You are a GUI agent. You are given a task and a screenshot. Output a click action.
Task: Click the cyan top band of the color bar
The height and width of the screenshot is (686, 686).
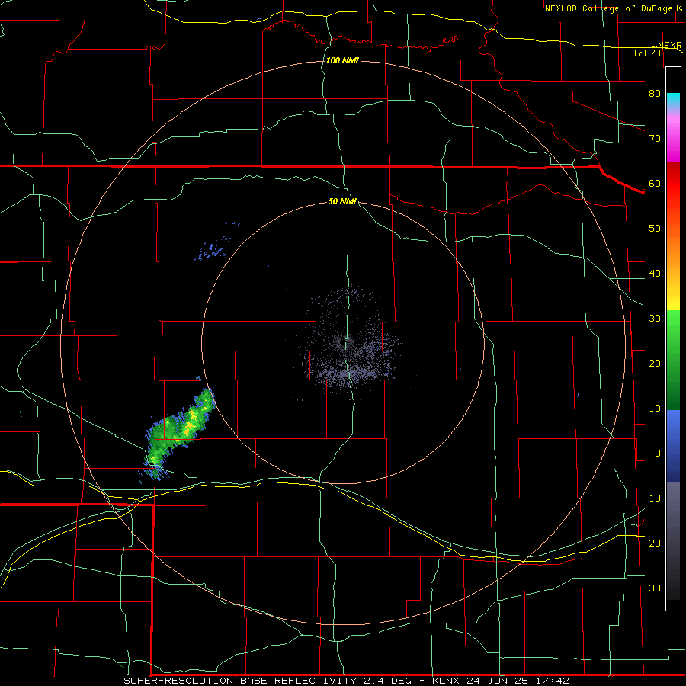point(673,100)
